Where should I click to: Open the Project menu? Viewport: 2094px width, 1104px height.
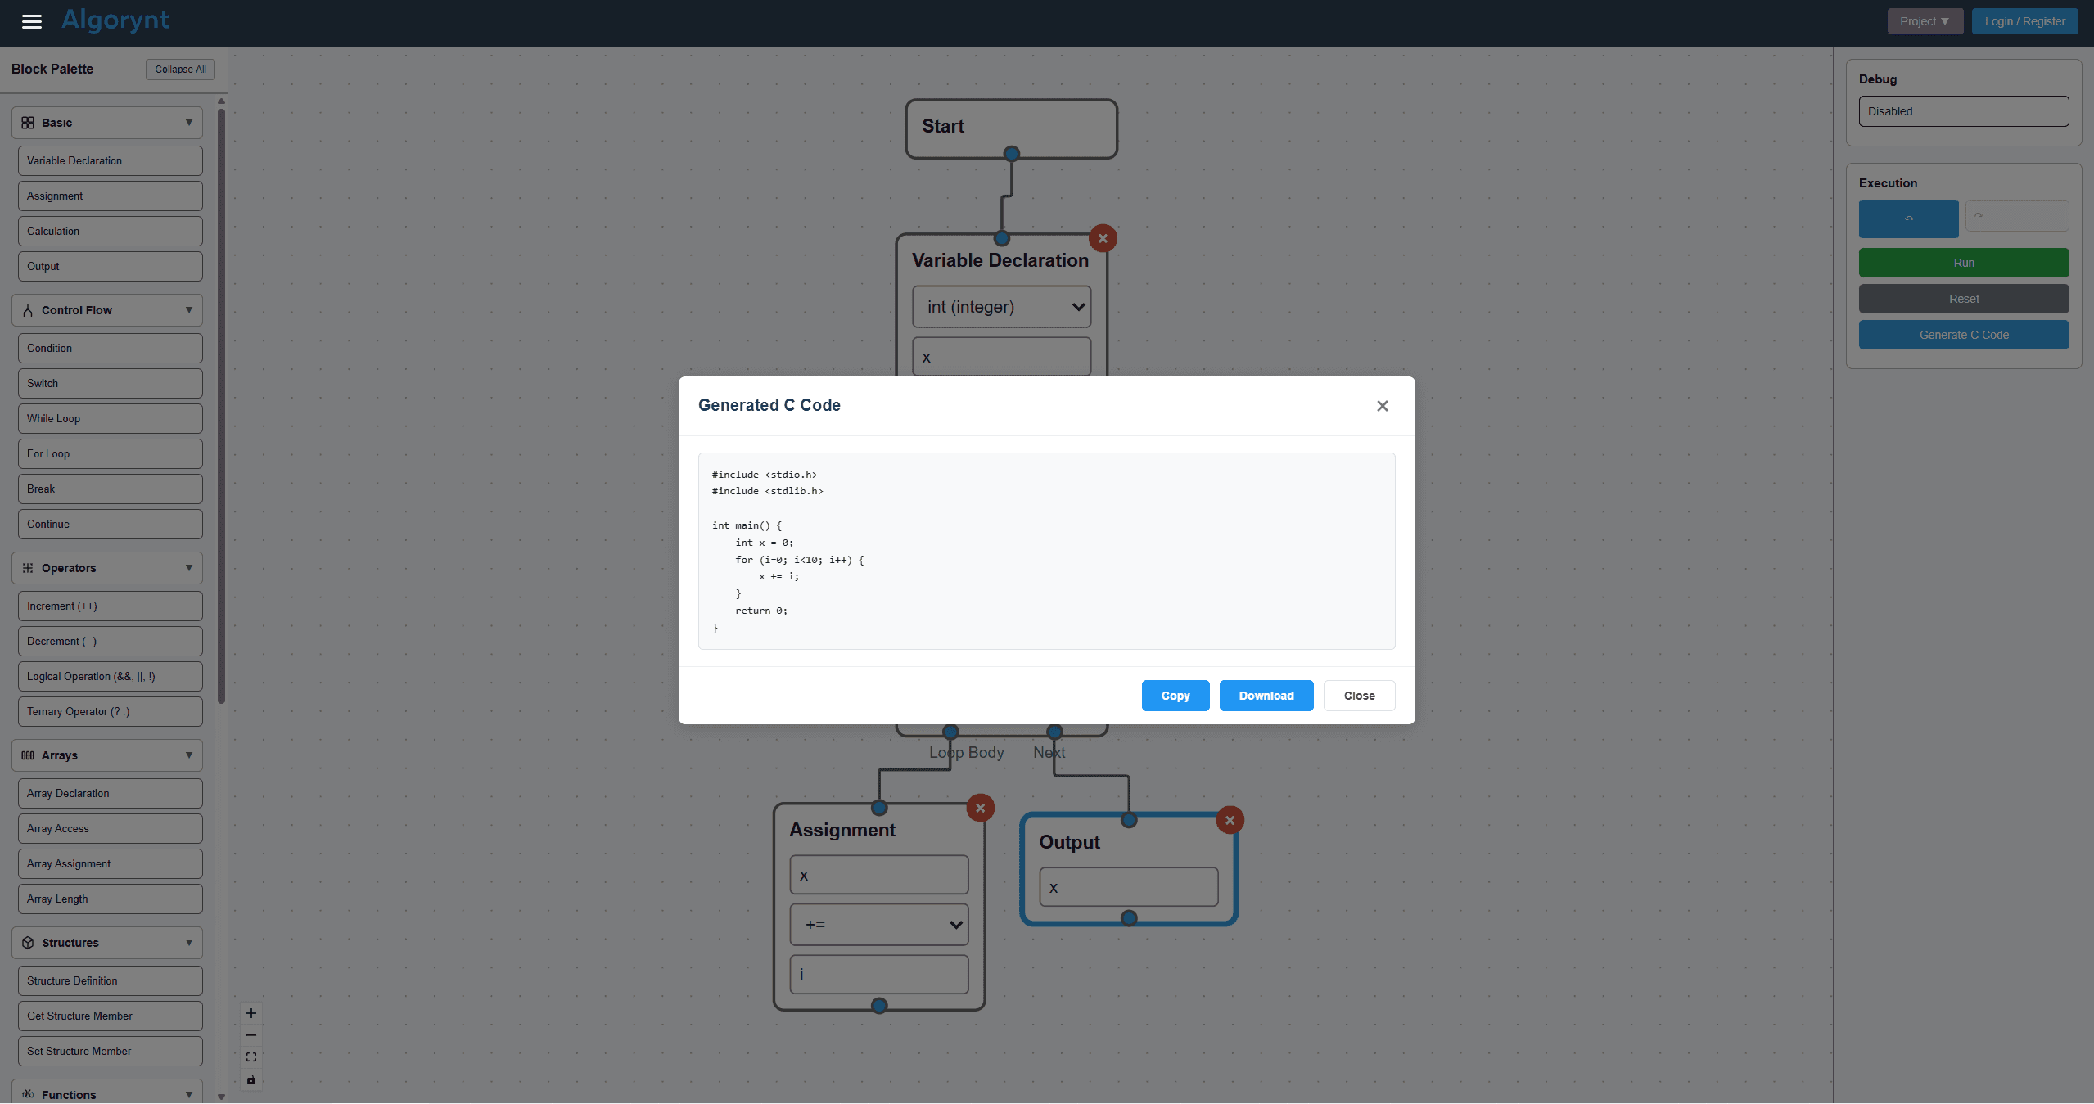coord(1925,21)
